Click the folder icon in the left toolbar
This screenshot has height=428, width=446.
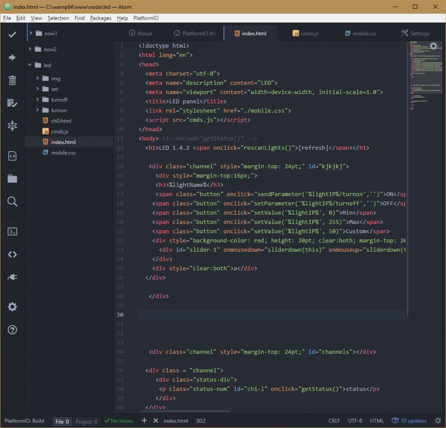12,179
